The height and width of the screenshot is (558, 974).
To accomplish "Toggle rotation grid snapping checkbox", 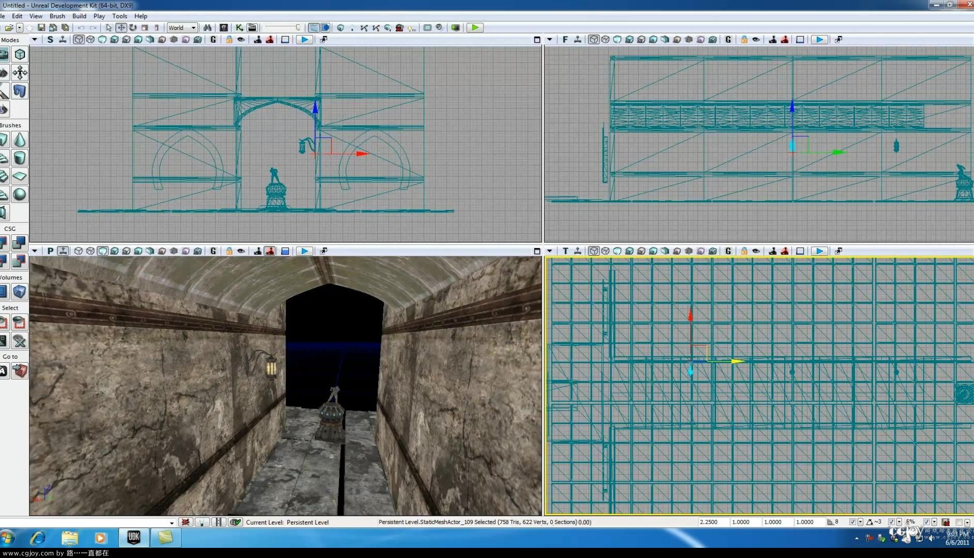I will 891,522.
